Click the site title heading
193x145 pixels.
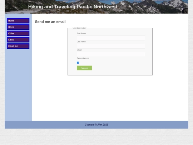(x=73, y=7)
